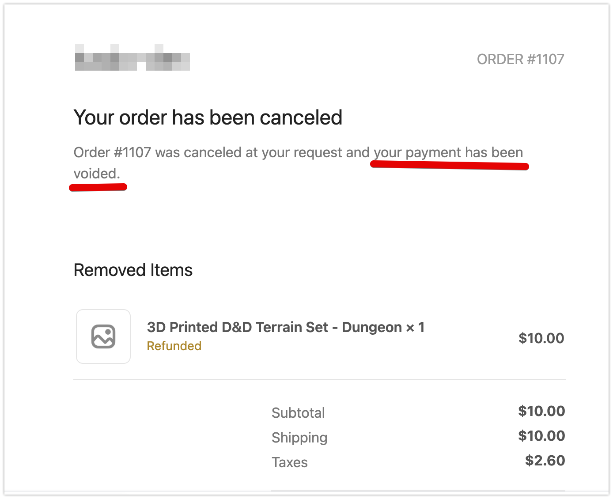Image resolution: width=613 pixels, height=499 pixels.
Task: Click the red underline beneath "voided."
Action: click(98, 188)
